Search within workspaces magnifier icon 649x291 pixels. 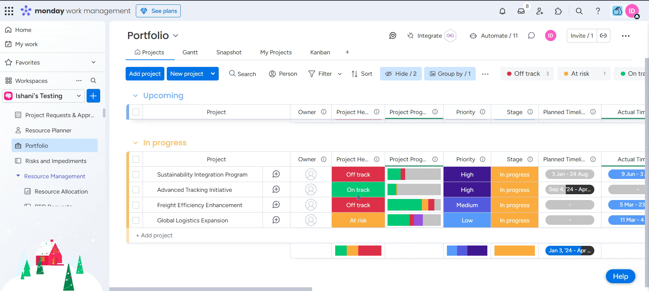(x=93, y=80)
